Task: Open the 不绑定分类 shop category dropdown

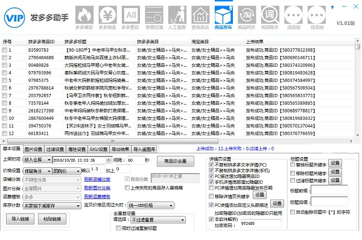Action: pyautogui.click(x=52, y=180)
